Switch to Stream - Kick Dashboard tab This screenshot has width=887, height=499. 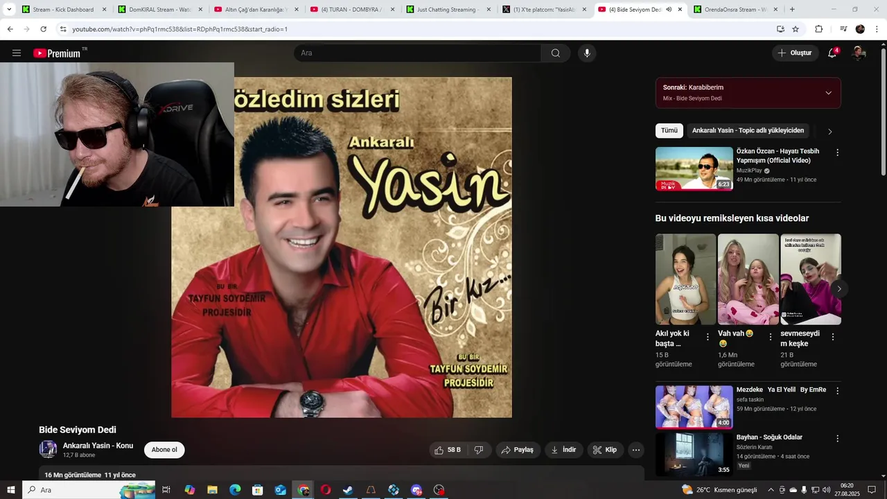coord(62,10)
